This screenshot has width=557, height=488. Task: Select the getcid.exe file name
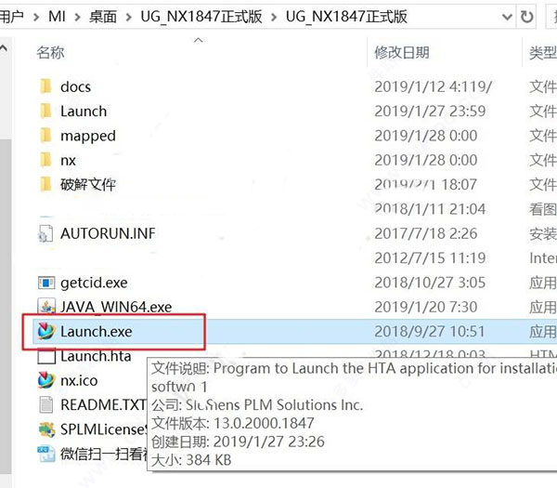pos(94,284)
